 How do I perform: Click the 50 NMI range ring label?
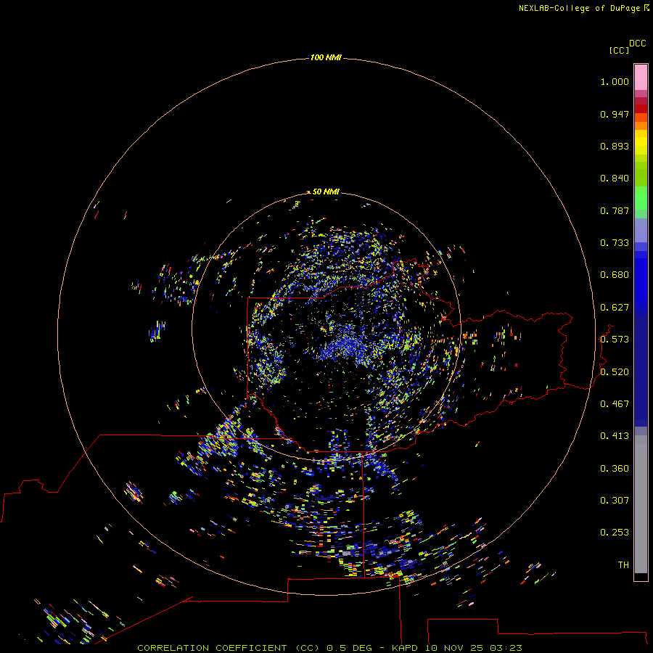[x=326, y=192]
